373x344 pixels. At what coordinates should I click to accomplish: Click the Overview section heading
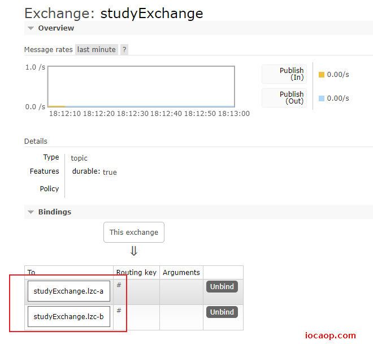[56, 28]
